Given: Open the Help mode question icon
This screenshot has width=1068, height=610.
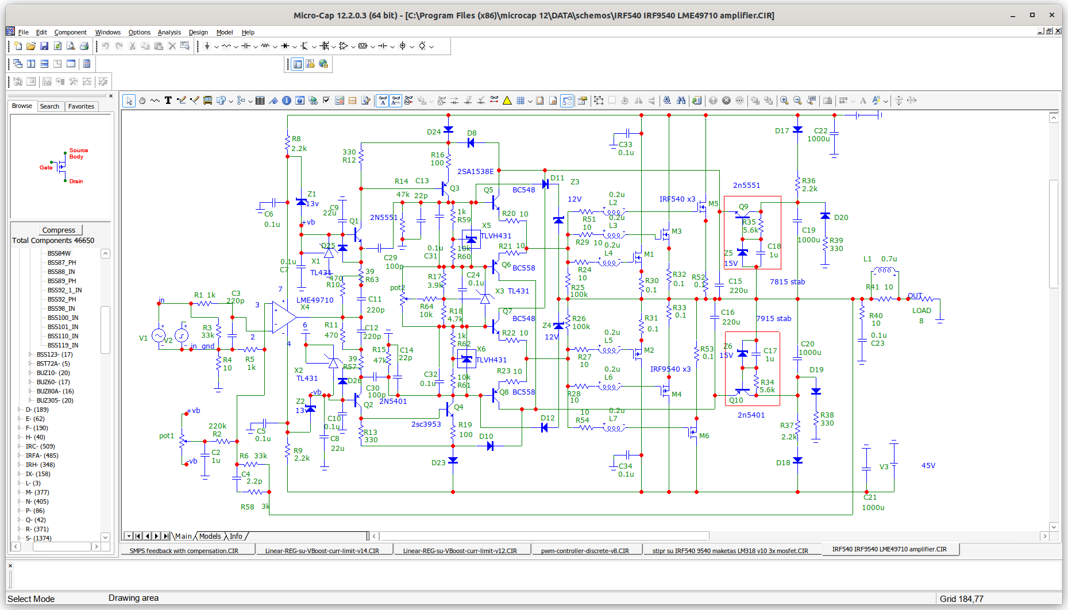Looking at the screenshot, I should [300, 101].
